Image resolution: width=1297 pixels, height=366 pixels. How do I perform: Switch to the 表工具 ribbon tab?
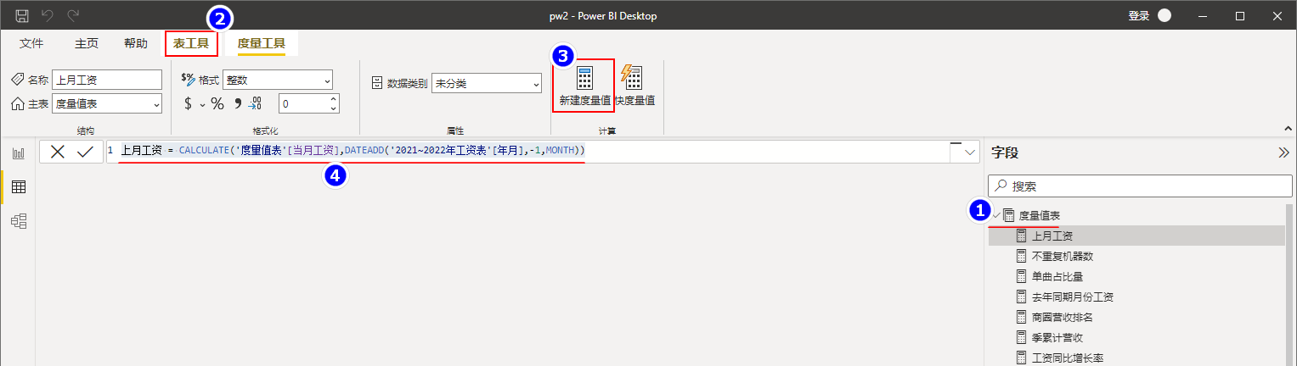191,43
